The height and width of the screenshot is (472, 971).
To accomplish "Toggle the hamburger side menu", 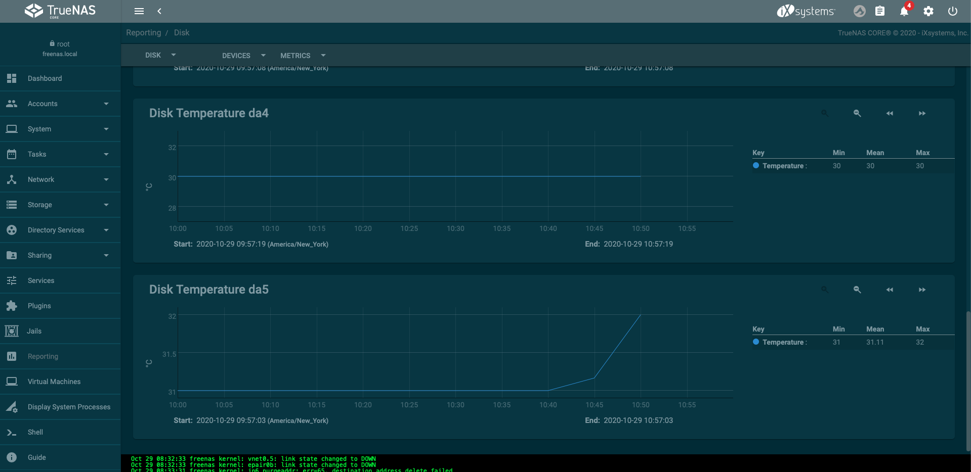I will point(139,11).
